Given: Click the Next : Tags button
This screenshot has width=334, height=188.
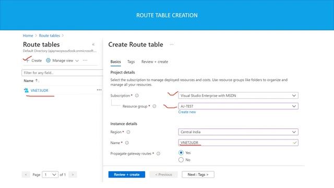Looking at the screenshot, I should coord(198,174).
